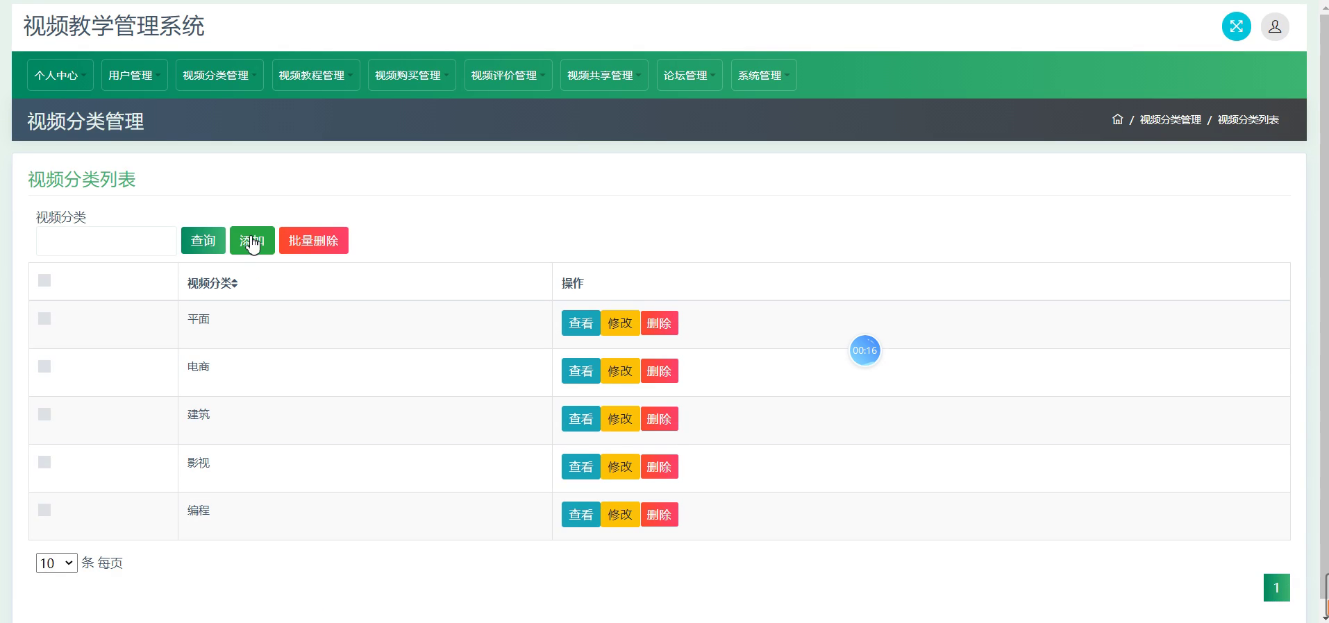Click 删除 in the 建筑 row
Image resolution: width=1329 pixels, height=623 pixels.
coord(659,419)
